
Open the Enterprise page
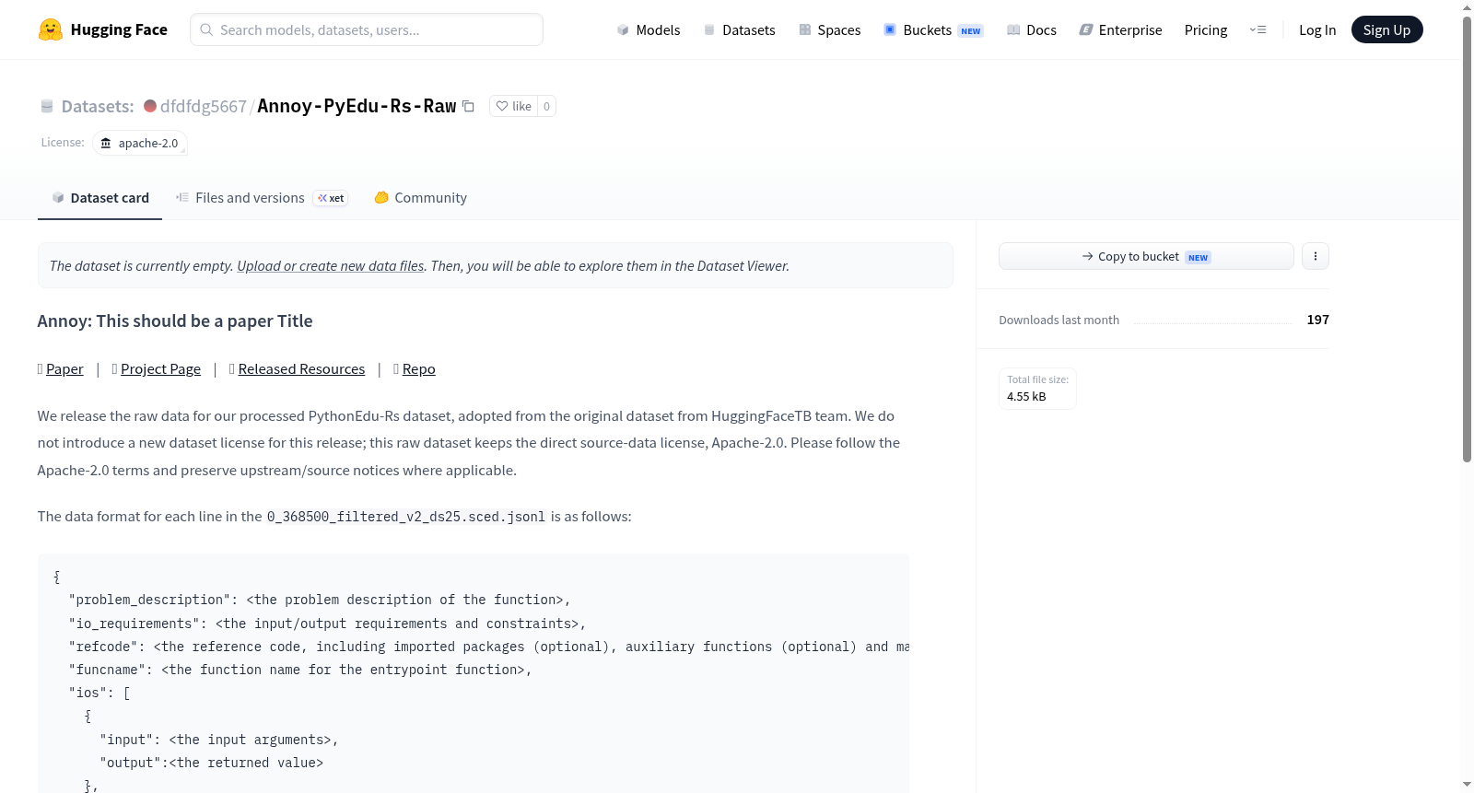click(1121, 29)
